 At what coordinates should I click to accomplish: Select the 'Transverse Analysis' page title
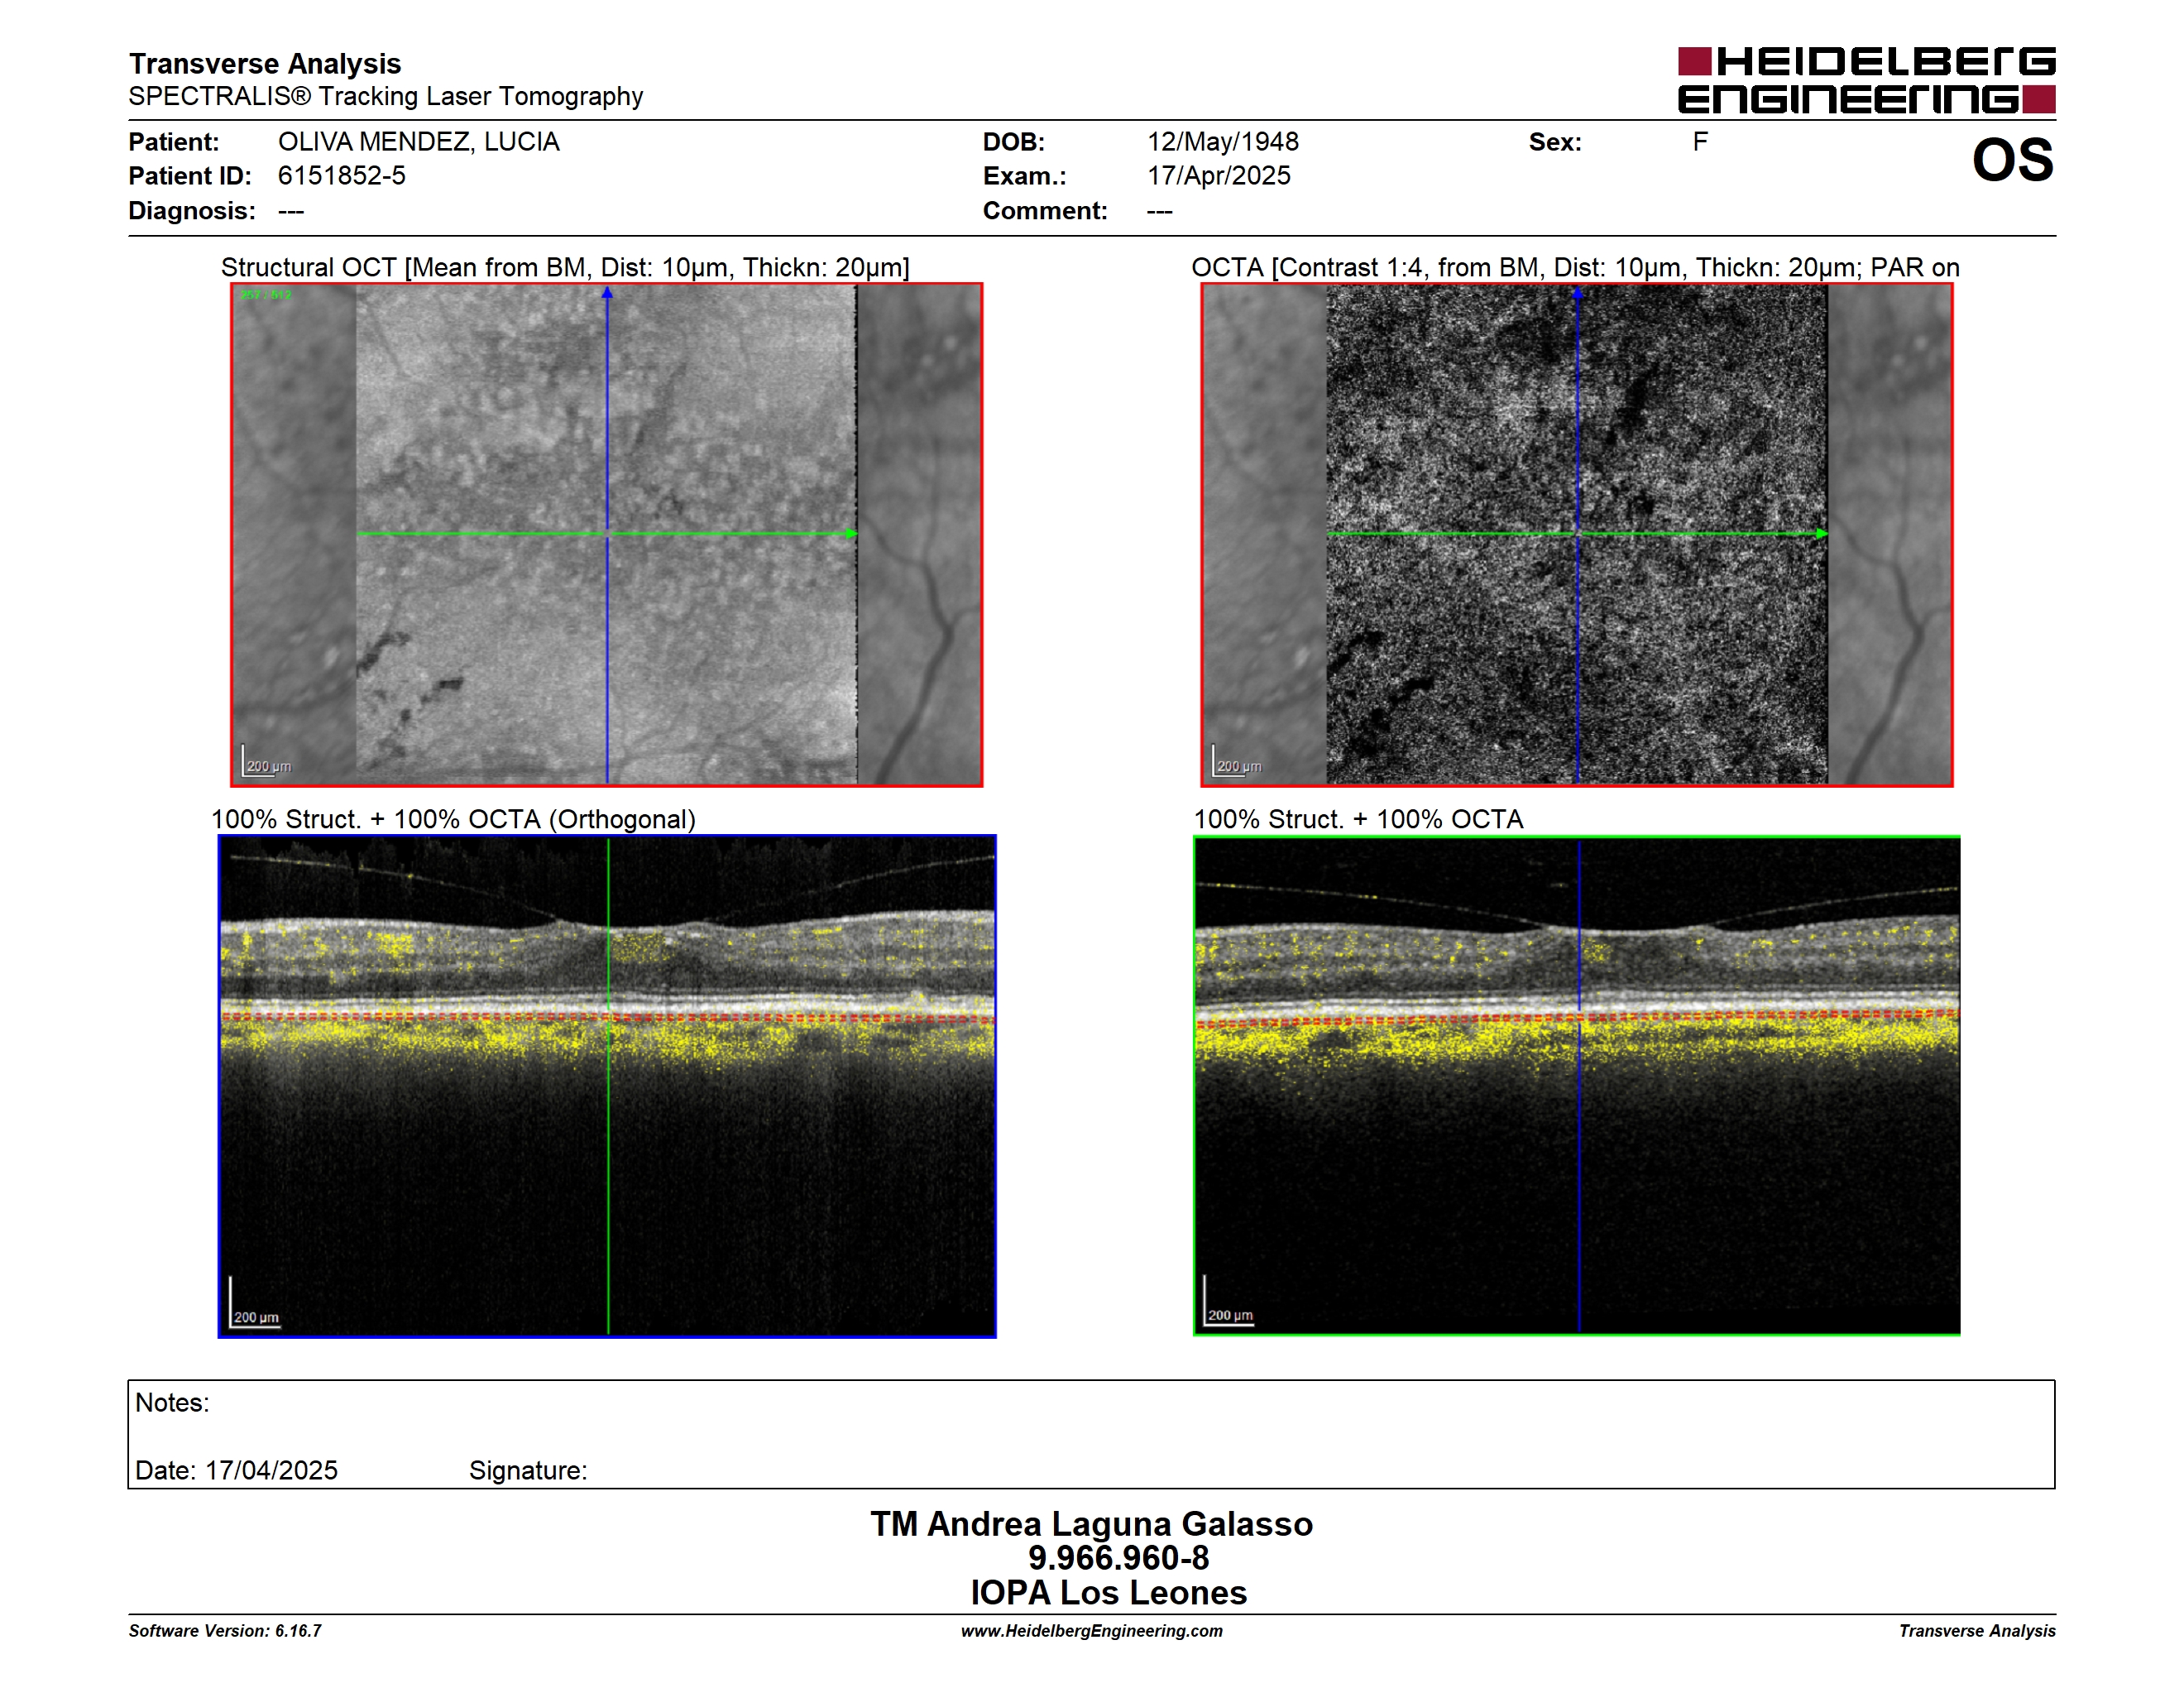click(x=265, y=63)
